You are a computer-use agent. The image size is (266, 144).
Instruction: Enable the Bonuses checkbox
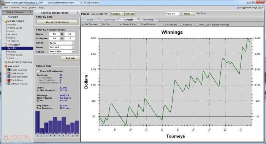pyautogui.click(x=181, y=25)
